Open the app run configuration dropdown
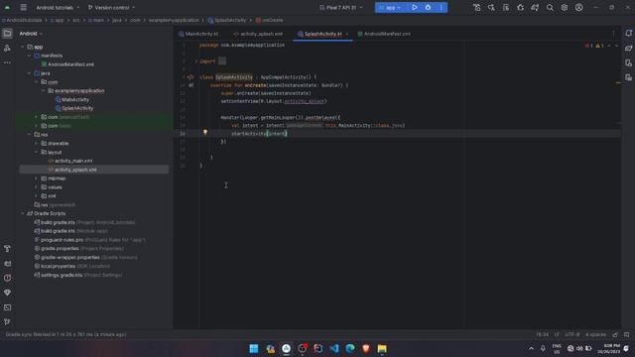635x357 pixels. pos(390,7)
